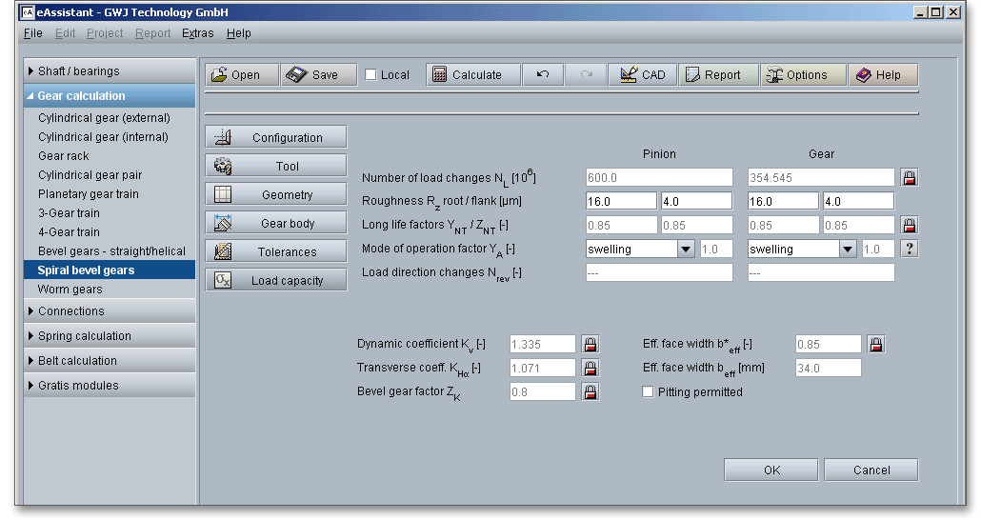981x520 pixels.
Task: Click lock beside Eff. face width b*eff
Action: click(876, 345)
